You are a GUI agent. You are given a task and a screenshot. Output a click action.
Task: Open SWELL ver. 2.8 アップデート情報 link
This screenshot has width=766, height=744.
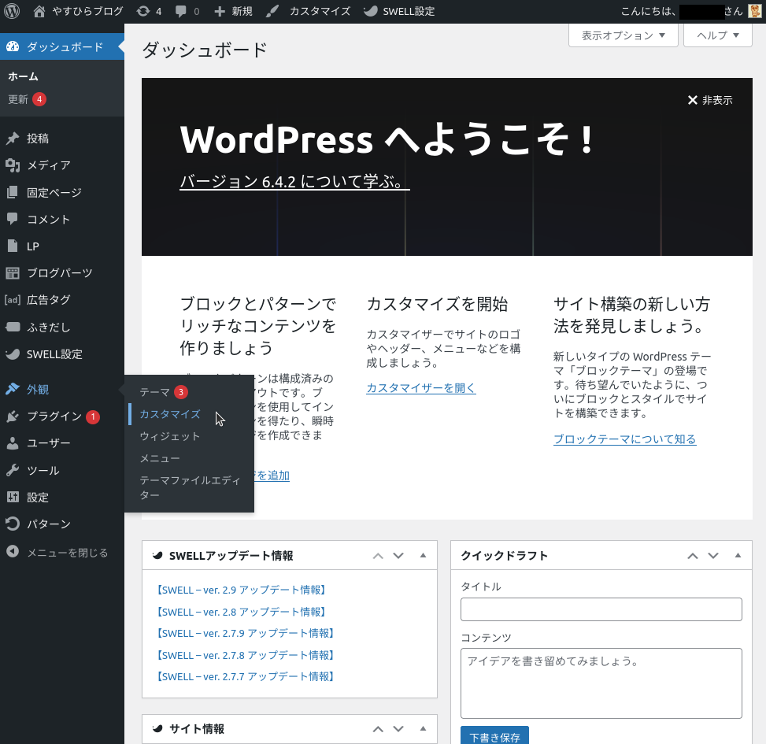[241, 612]
